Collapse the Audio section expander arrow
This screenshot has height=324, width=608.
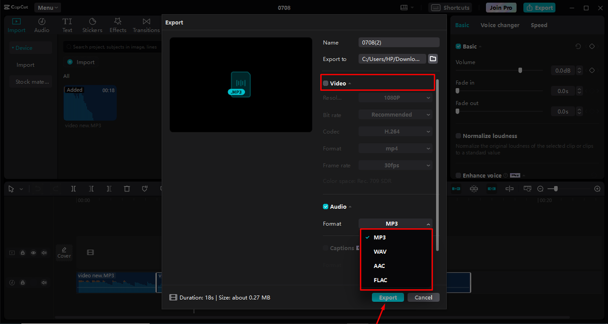pyautogui.click(x=350, y=207)
